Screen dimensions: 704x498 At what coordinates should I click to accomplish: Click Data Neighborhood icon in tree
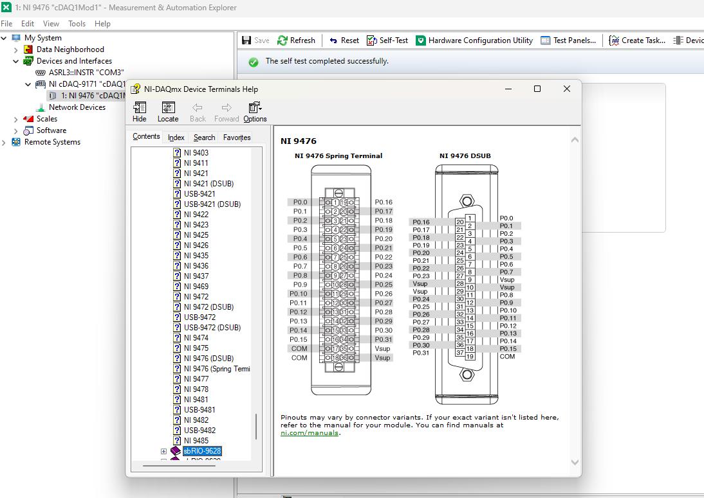click(28, 49)
